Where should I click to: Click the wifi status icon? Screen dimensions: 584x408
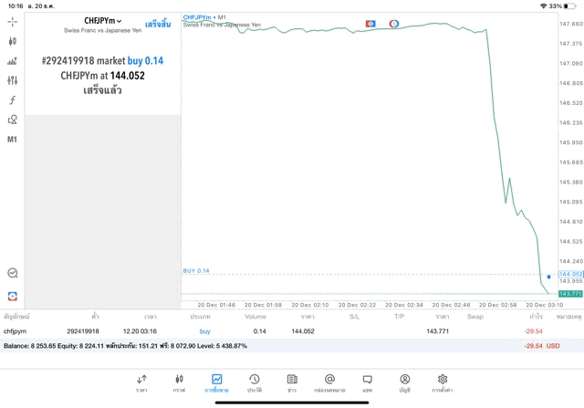(544, 6)
